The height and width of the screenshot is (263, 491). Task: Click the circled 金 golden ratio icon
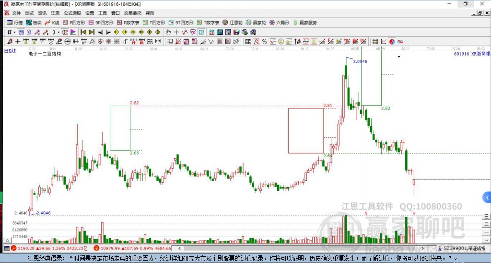coord(281,41)
